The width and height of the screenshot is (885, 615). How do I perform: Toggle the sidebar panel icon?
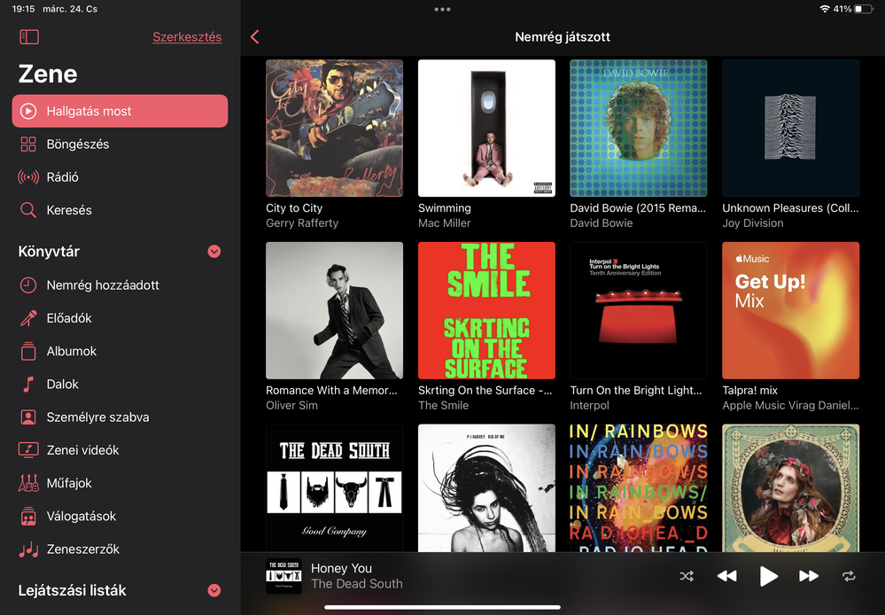(28, 37)
